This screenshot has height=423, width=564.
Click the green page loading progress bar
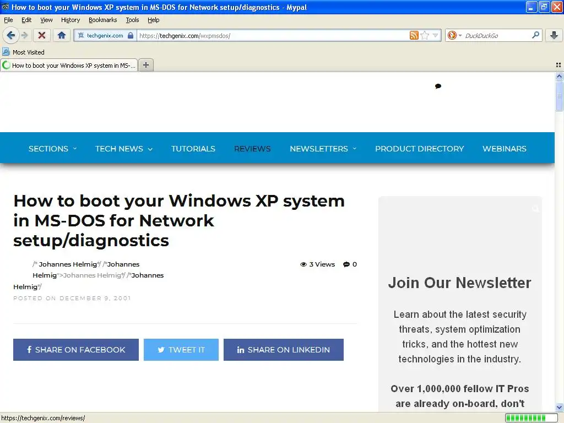(x=531, y=417)
